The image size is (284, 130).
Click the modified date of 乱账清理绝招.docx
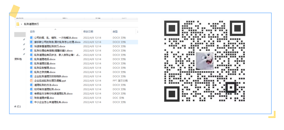coord(92,59)
